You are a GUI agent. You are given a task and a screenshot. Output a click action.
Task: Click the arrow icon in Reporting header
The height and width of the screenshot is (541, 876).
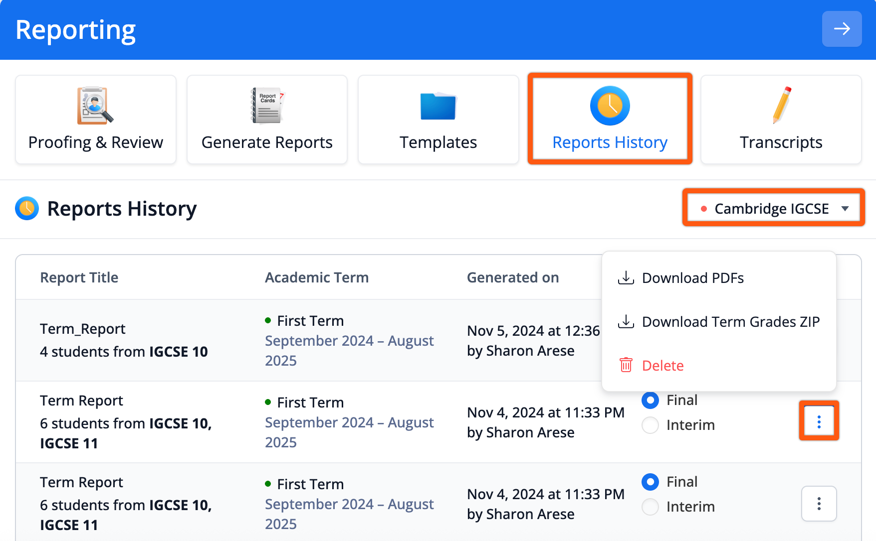[x=842, y=29]
